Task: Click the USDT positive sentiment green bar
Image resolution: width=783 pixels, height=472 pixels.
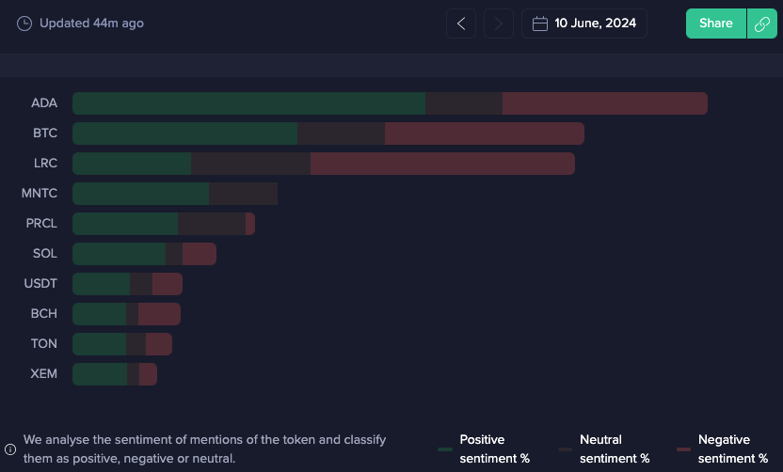Action: tap(102, 284)
